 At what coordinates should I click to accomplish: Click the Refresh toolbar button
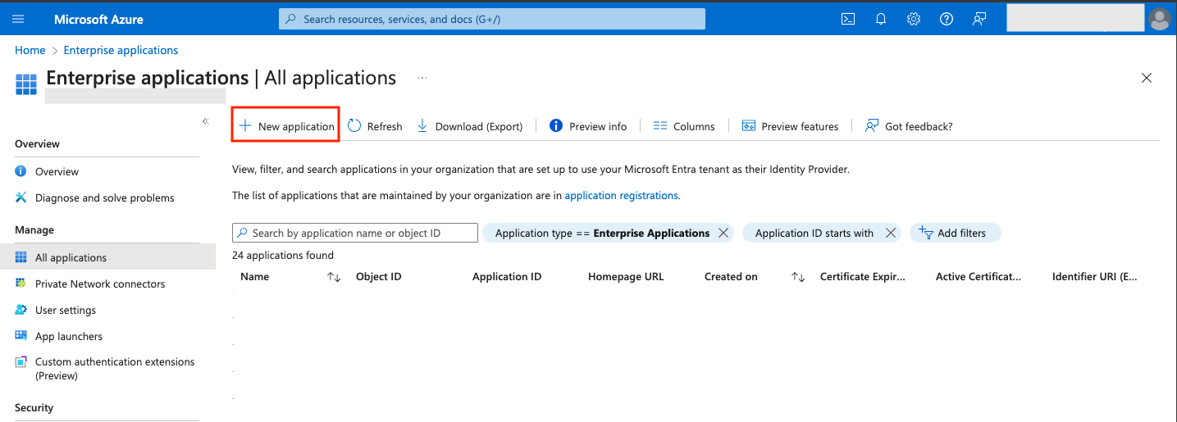[375, 126]
